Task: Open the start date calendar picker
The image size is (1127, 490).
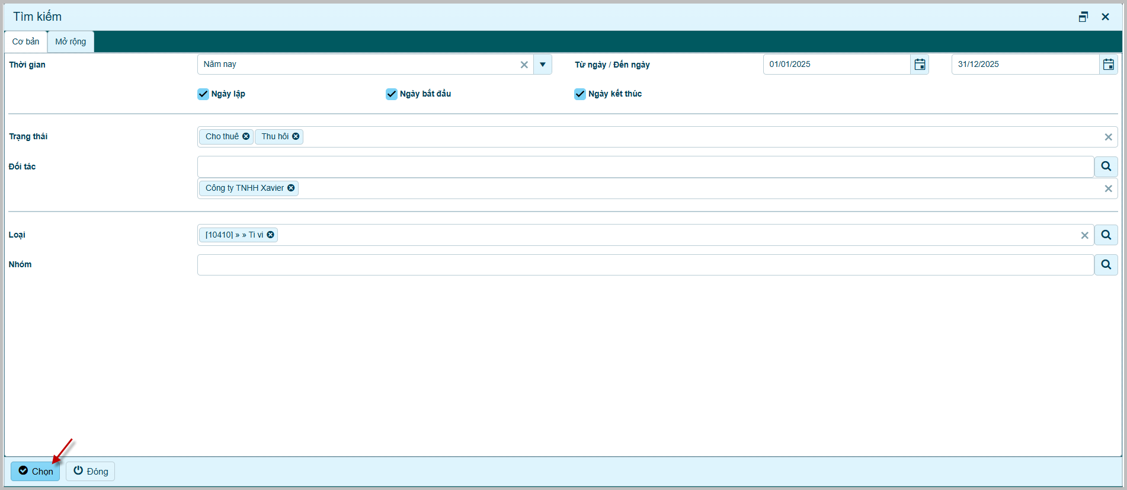Action: tap(919, 65)
